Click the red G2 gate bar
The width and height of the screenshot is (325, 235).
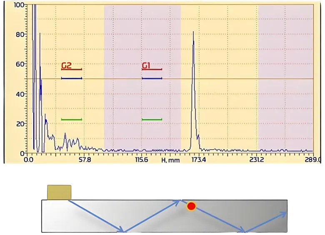(72, 69)
